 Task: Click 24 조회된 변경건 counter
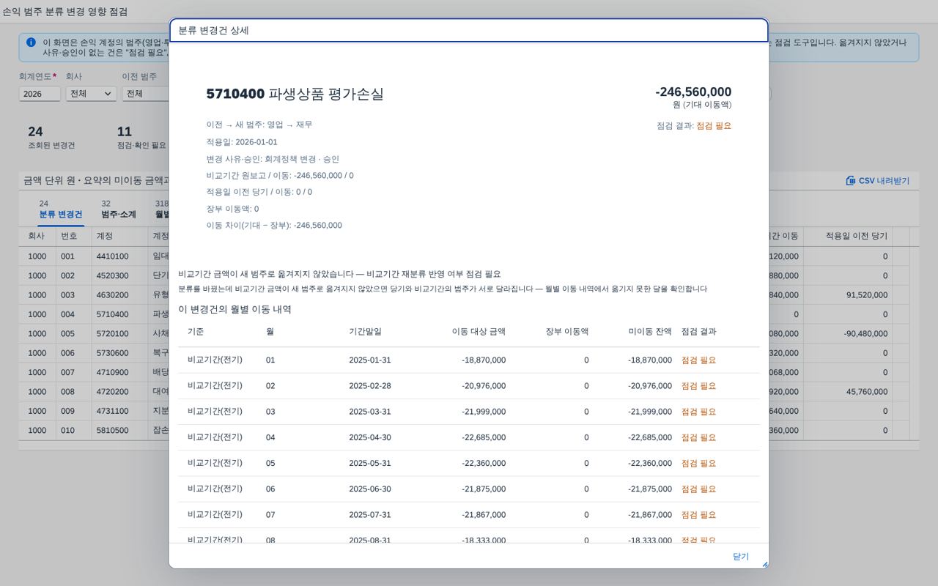click(x=51, y=137)
